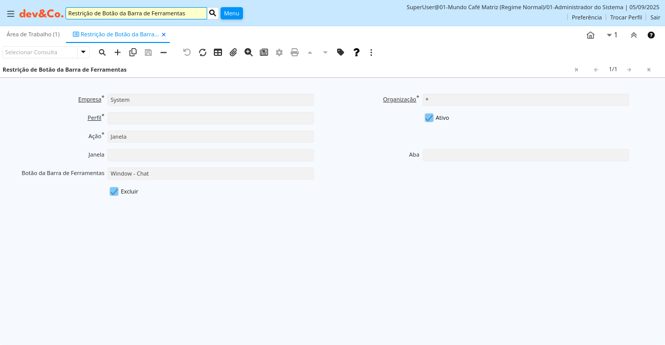Toggle grid view icon
The width and height of the screenshot is (665, 345).
(x=218, y=52)
